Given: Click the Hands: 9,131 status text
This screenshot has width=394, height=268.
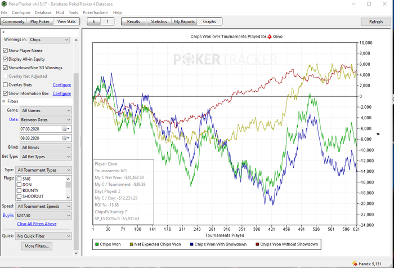Looking at the screenshot, I should 370,264.
